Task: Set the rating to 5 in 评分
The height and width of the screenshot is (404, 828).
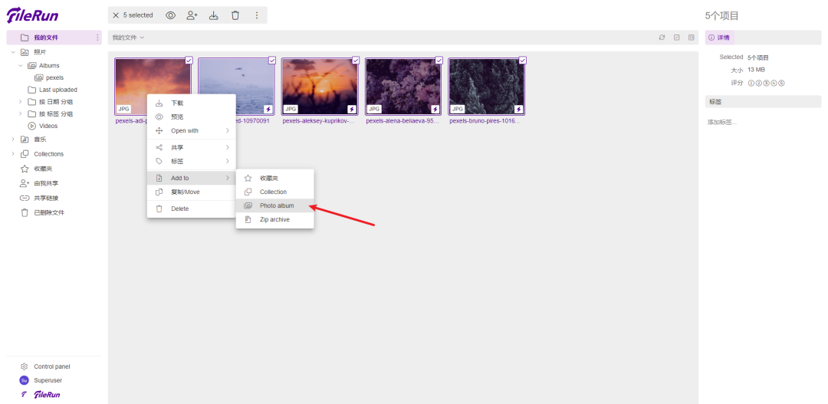Action: (781, 83)
